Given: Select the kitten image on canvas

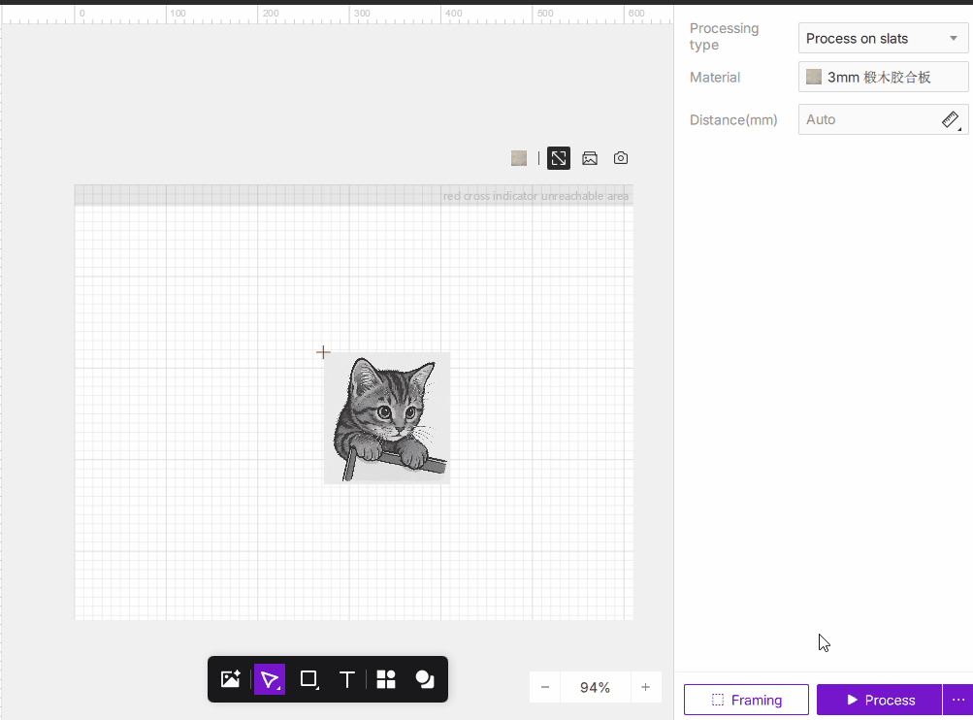Looking at the screenshot, I should 387,417.
